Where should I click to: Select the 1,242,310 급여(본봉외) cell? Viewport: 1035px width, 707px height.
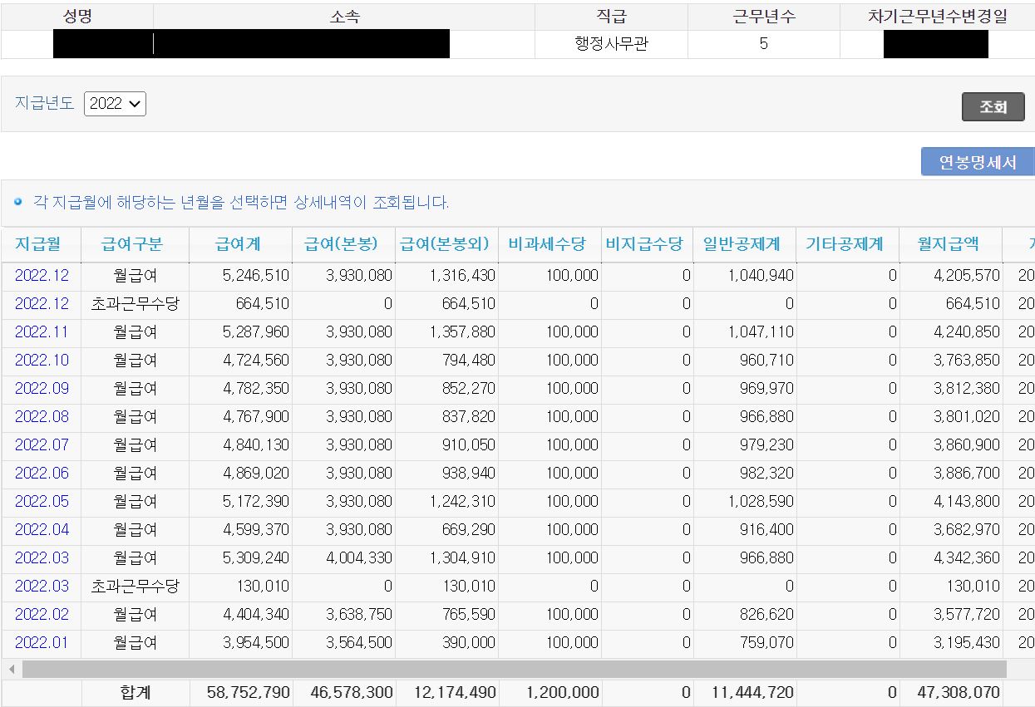pyautogui.click(x=447, y=501)
